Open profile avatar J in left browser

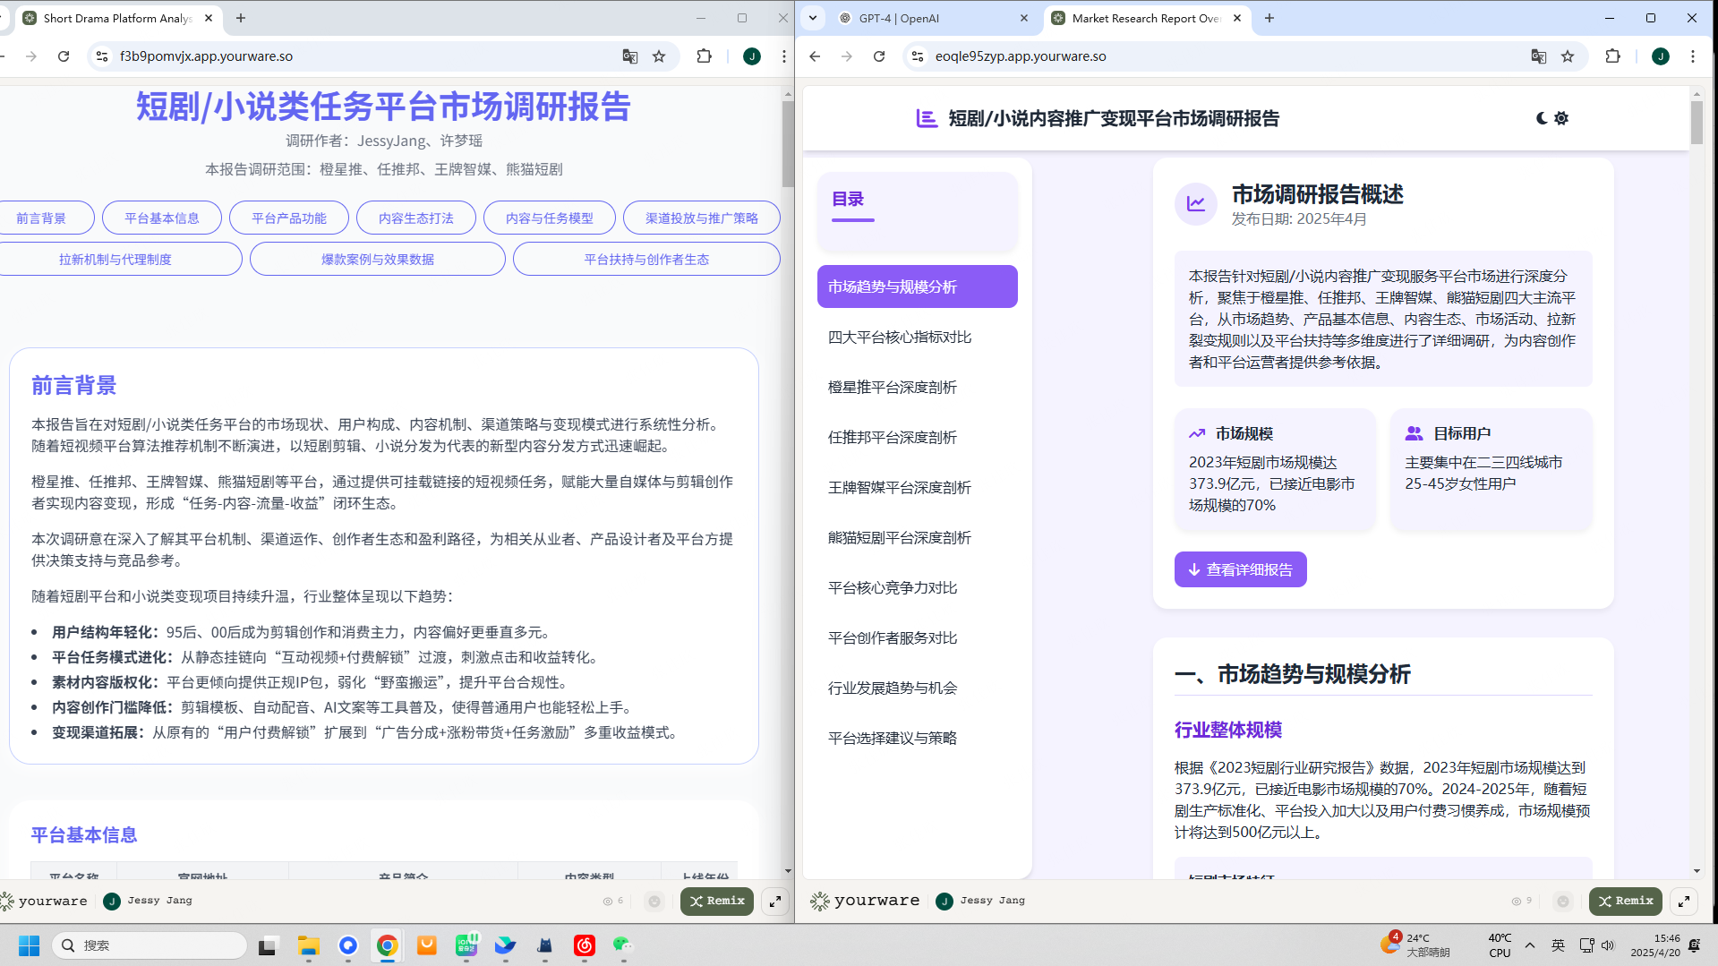752,56
